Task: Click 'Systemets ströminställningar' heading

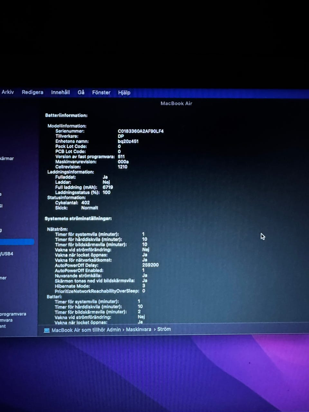Action: [x=78, y=219]
